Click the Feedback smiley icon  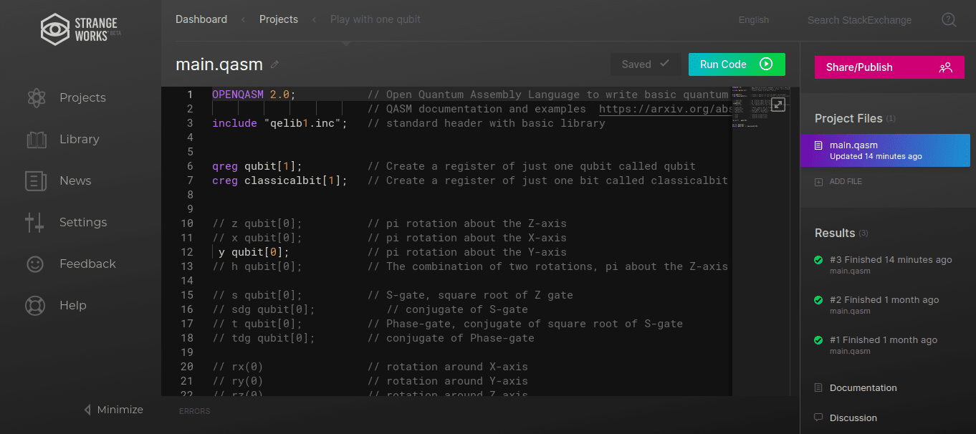(x=35, y=264)
